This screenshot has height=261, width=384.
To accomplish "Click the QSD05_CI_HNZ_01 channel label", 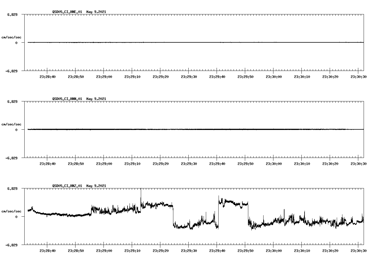I will pyautogui.click(x=68, y=186).
